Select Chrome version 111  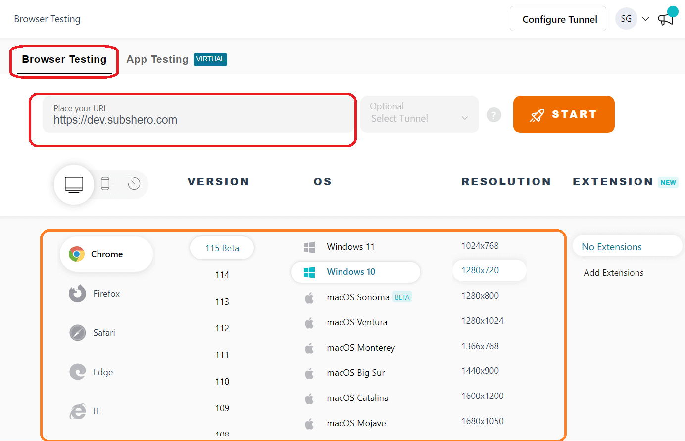coord(222,355)
